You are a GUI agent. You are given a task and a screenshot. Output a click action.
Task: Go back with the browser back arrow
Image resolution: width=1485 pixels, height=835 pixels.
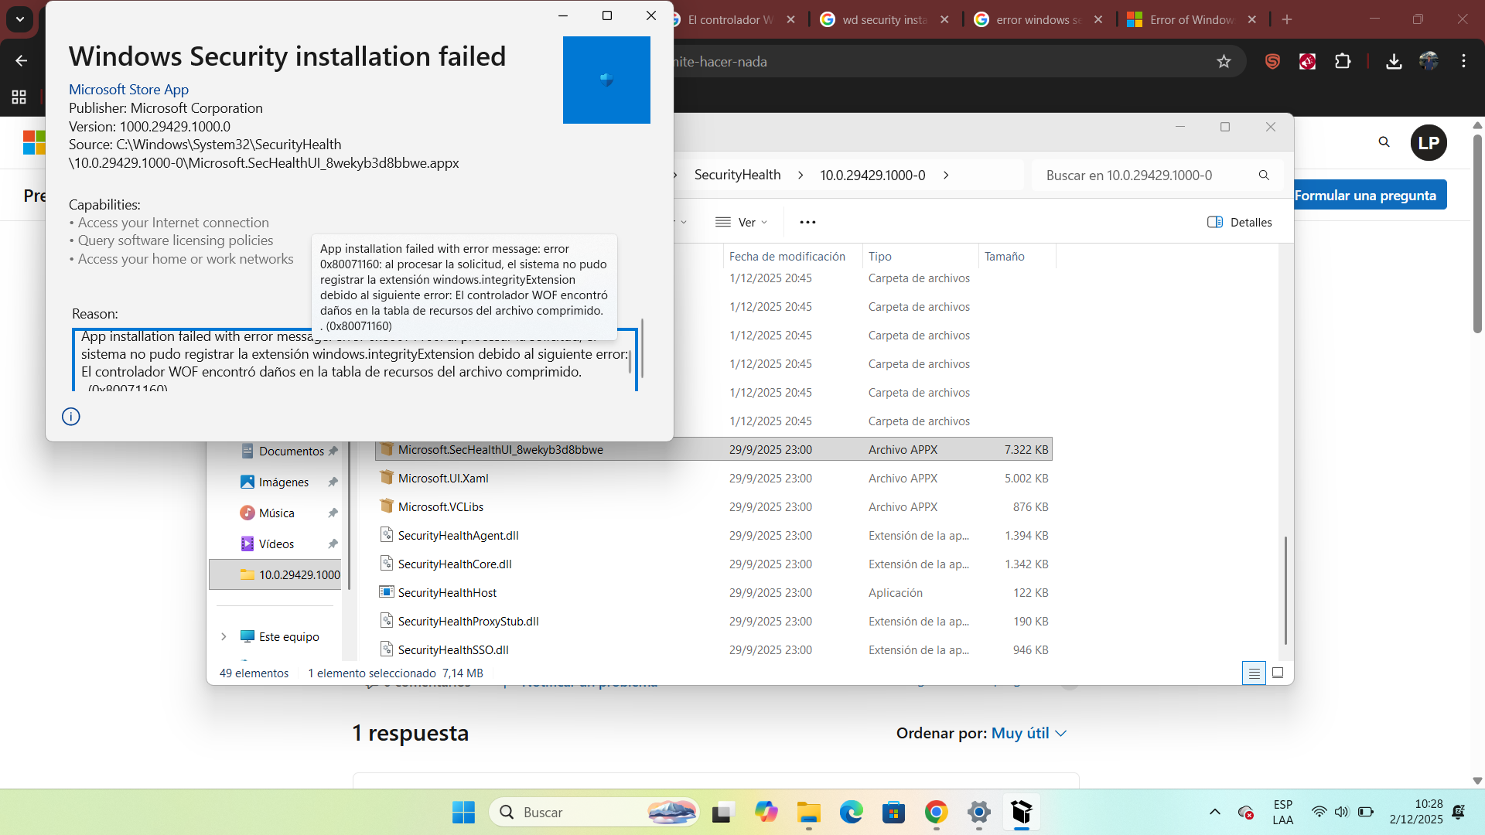pos(22,61)
